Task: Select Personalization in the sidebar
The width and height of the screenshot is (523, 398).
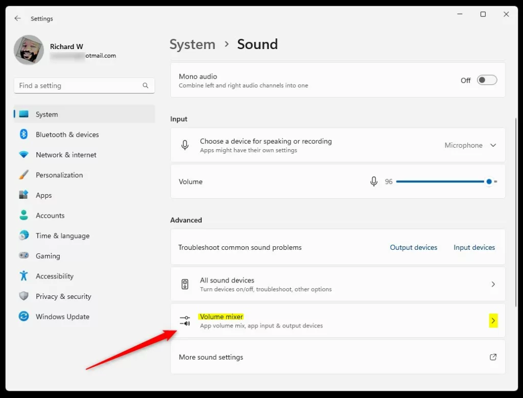Action: pos(59,175)
